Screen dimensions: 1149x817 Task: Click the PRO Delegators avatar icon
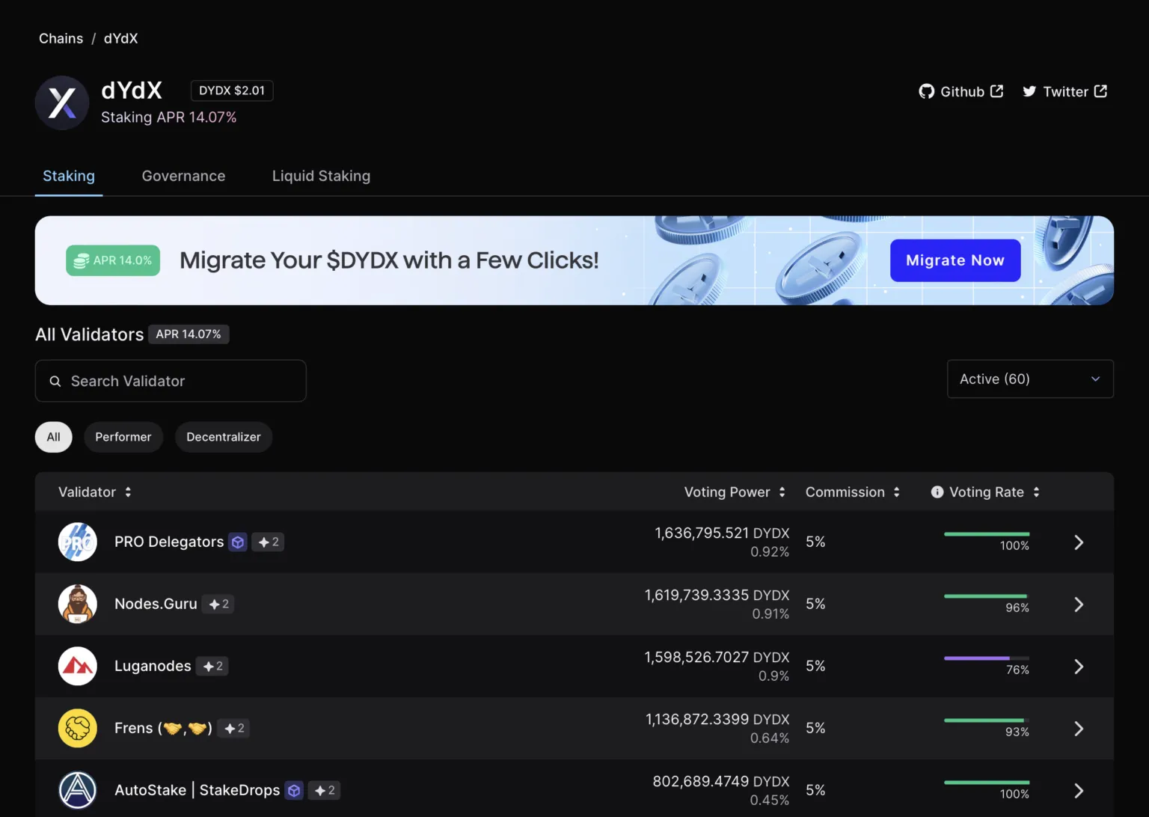pos(78,542)
